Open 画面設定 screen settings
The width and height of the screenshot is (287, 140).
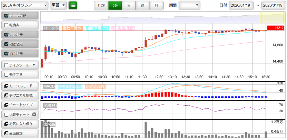(20, 133)
